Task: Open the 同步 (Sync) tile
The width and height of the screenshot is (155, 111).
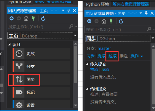Action: [41, 79]
